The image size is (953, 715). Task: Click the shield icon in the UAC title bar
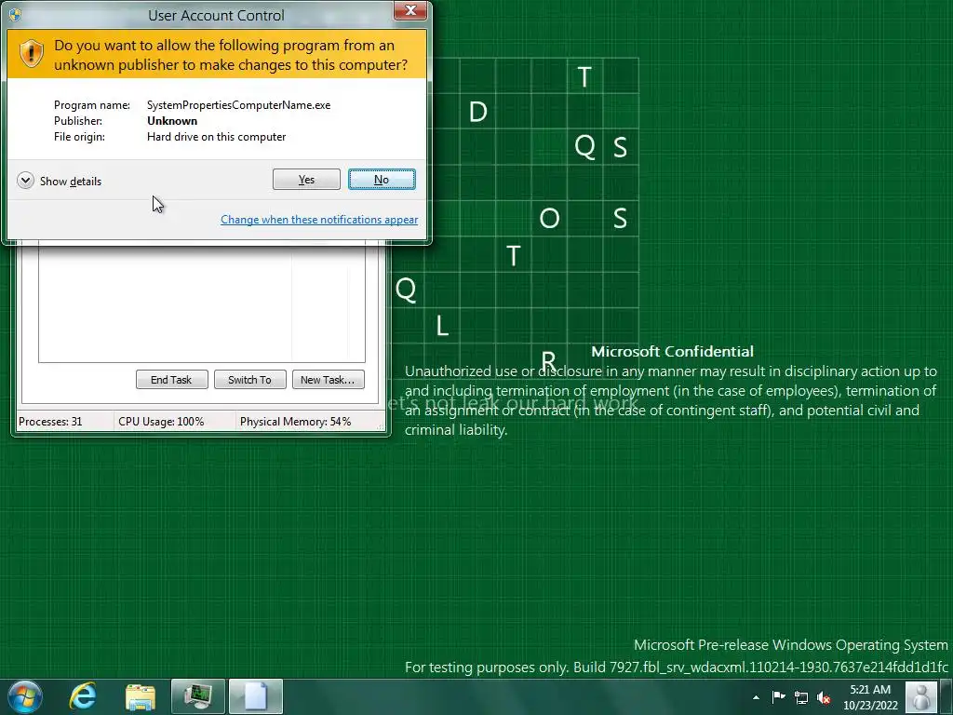click(x=15, y=15)
